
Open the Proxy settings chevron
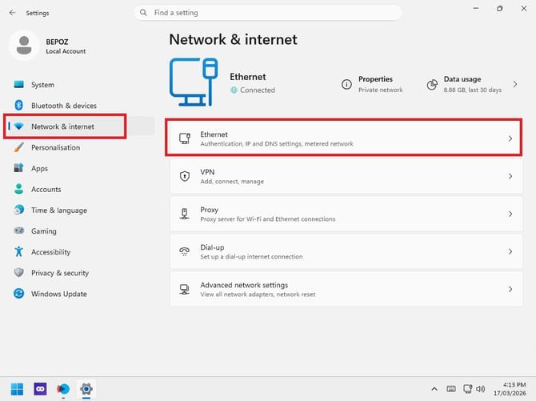510,214
